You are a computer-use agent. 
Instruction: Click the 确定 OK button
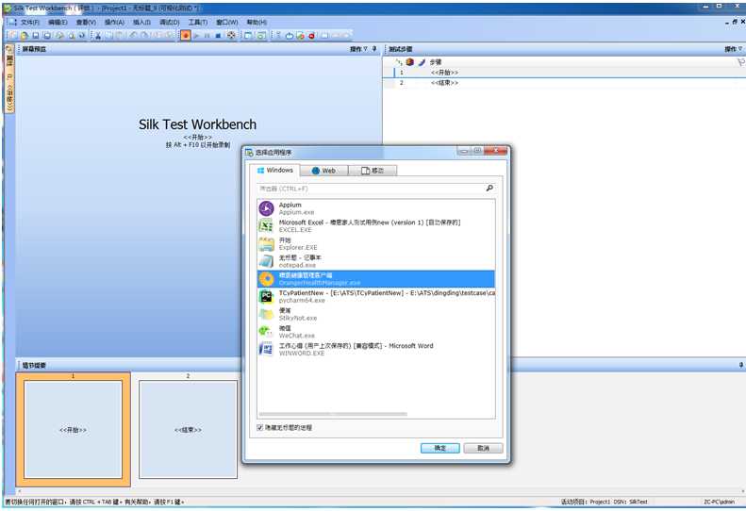point(440,448)
